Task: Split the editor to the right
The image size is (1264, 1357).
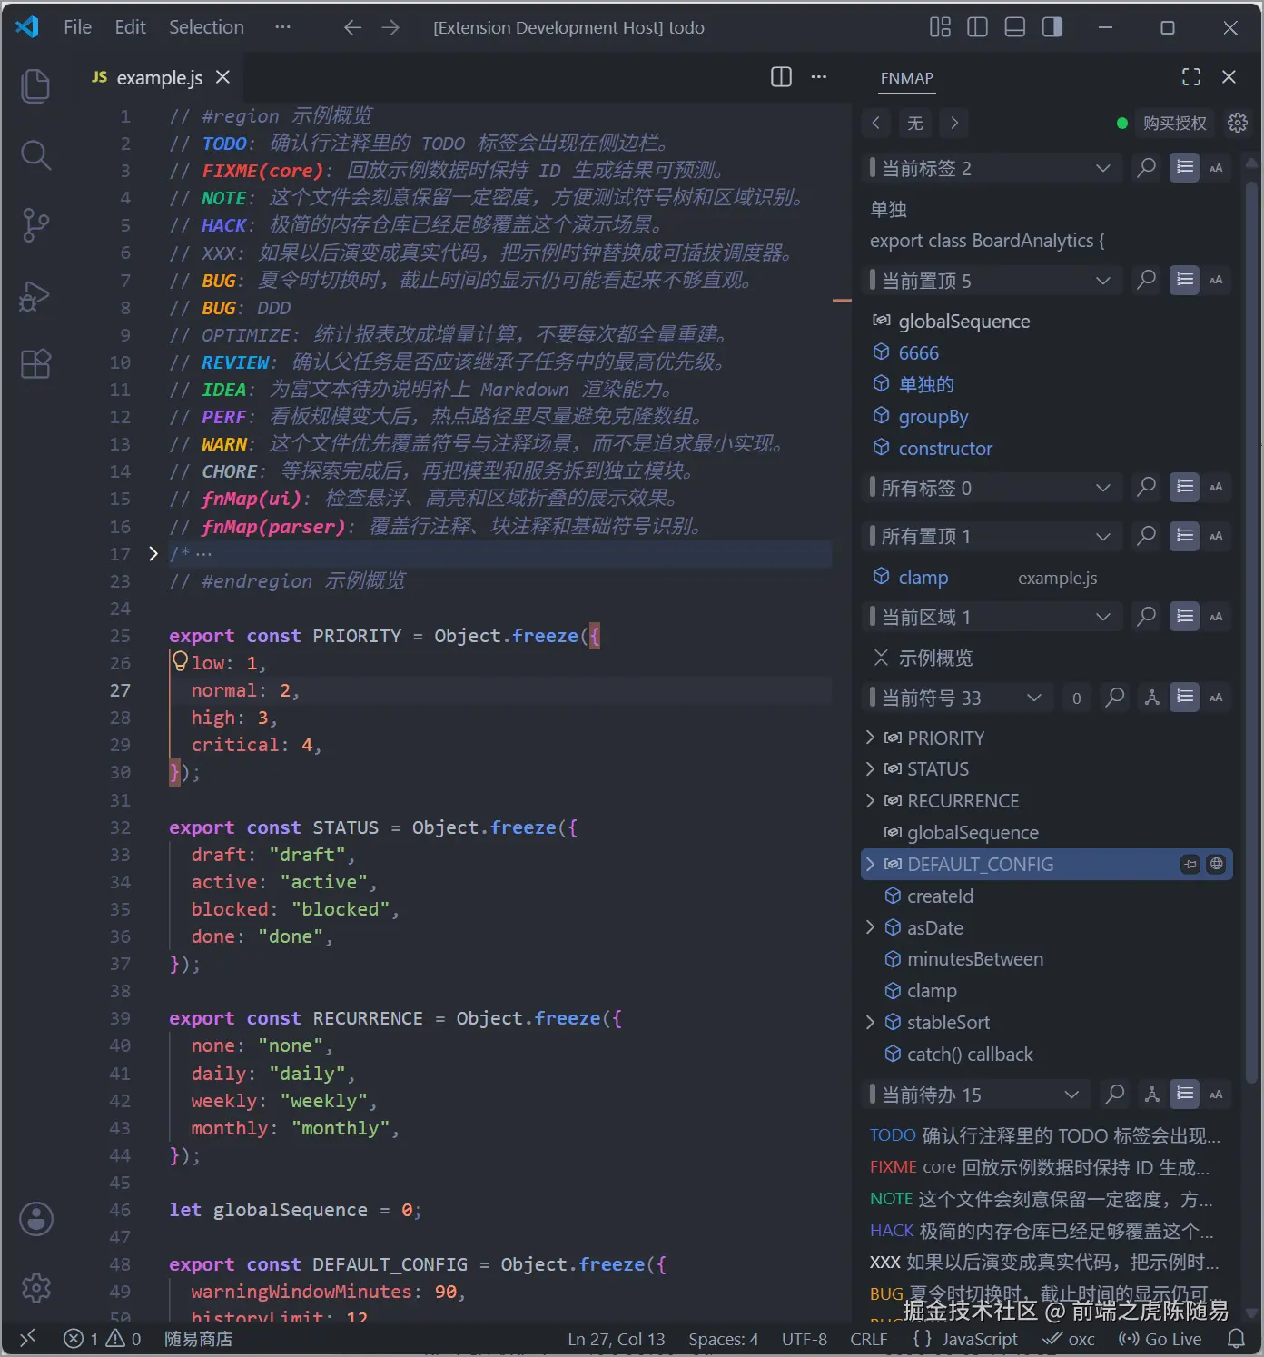Action: (781, 77)
